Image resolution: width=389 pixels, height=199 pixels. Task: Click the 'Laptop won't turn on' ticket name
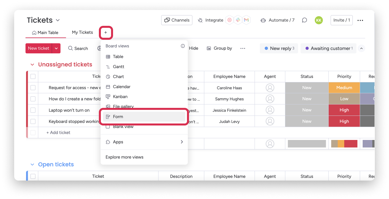click(69, 110)
